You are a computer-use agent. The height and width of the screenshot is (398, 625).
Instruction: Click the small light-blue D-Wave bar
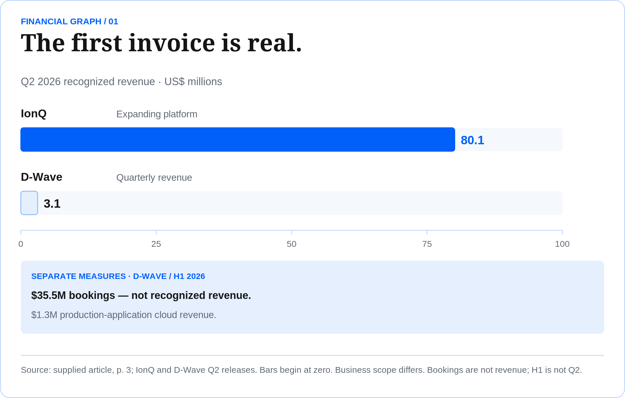point(29,203)
